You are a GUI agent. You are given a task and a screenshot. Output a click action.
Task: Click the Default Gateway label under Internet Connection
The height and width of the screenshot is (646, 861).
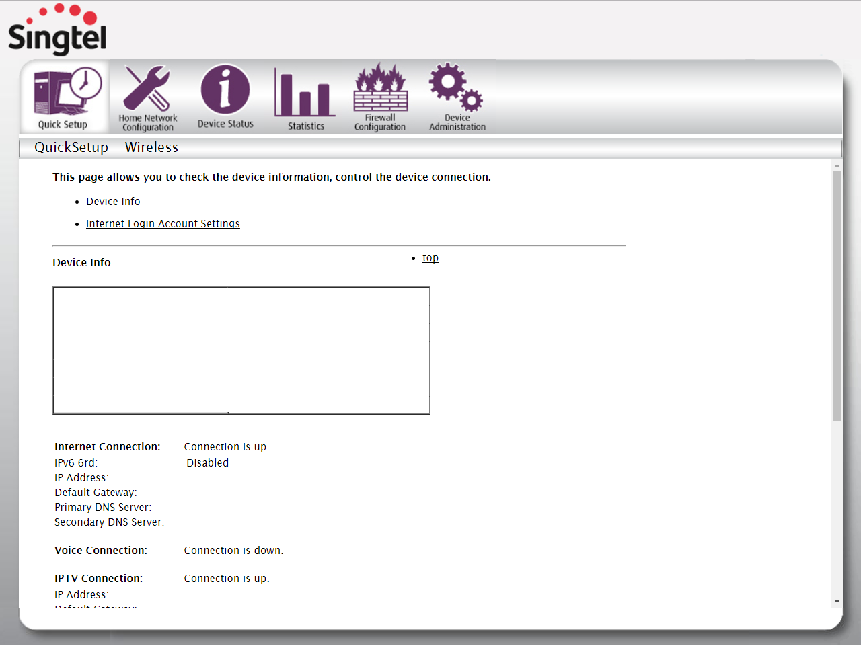[96, 493]
